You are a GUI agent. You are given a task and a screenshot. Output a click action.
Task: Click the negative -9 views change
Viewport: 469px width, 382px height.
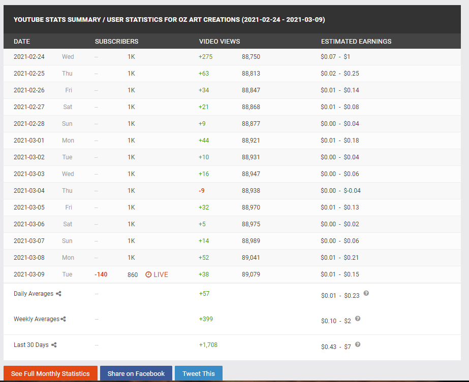(x=202, y=191)
